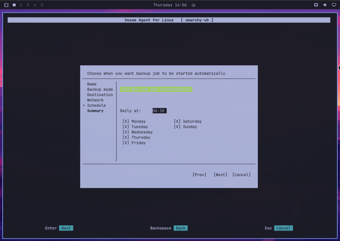
Task: Switch to workspace 4
Action: 35,5
